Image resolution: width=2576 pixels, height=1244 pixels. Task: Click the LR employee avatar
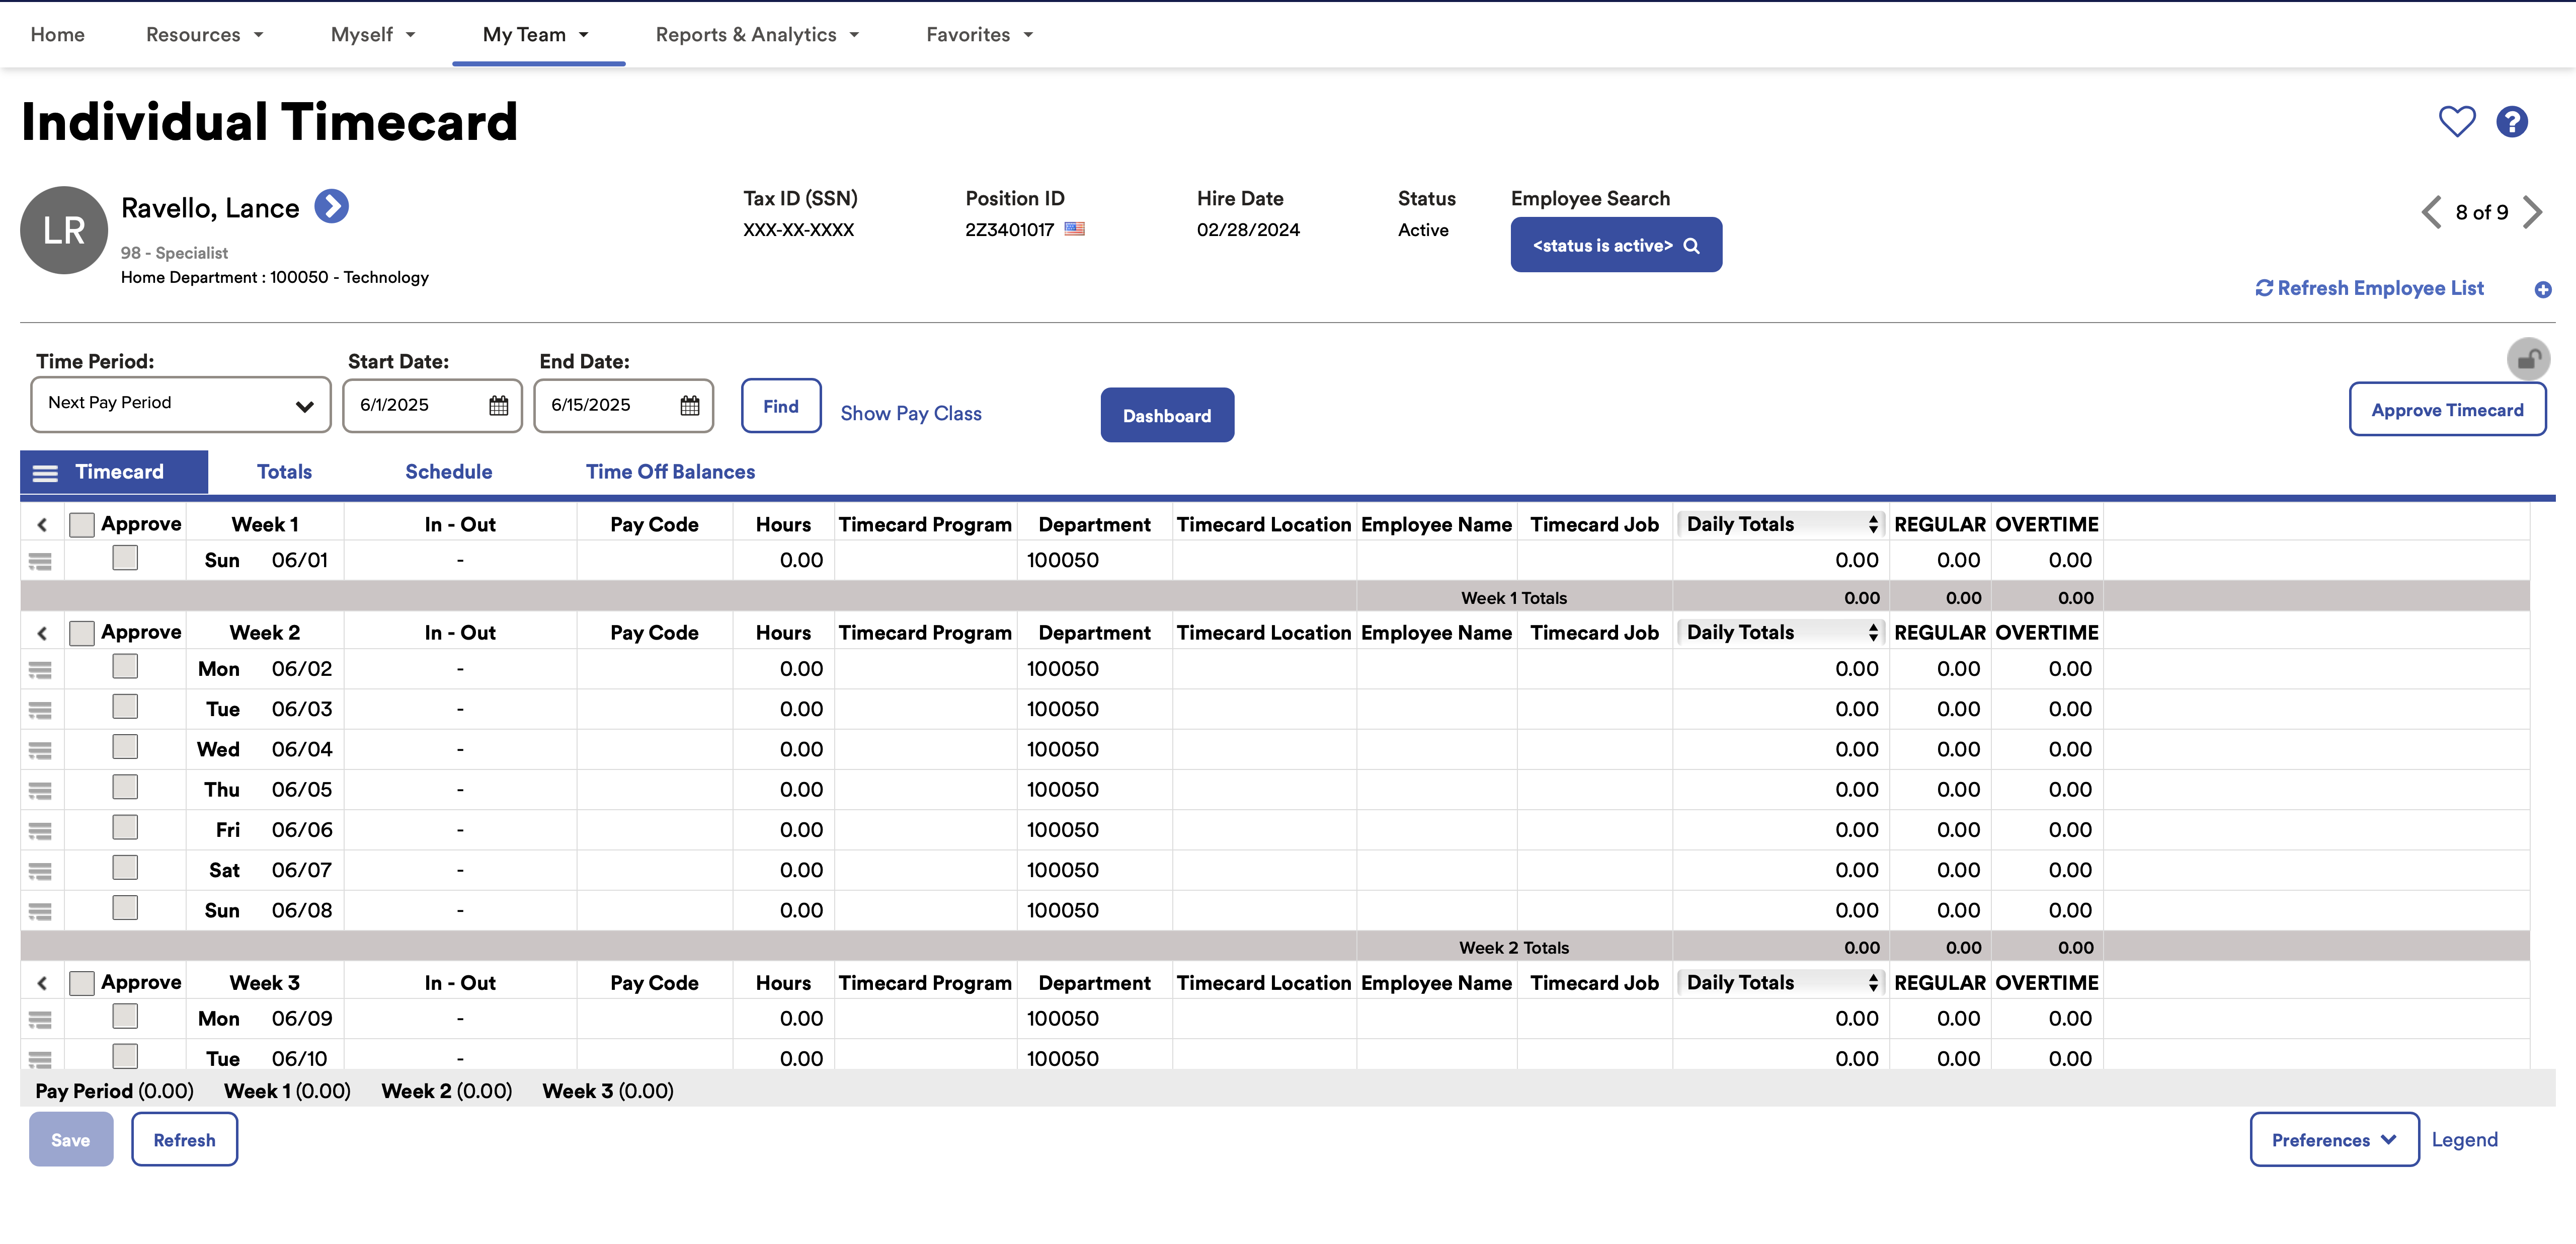[x=64, y=230]
